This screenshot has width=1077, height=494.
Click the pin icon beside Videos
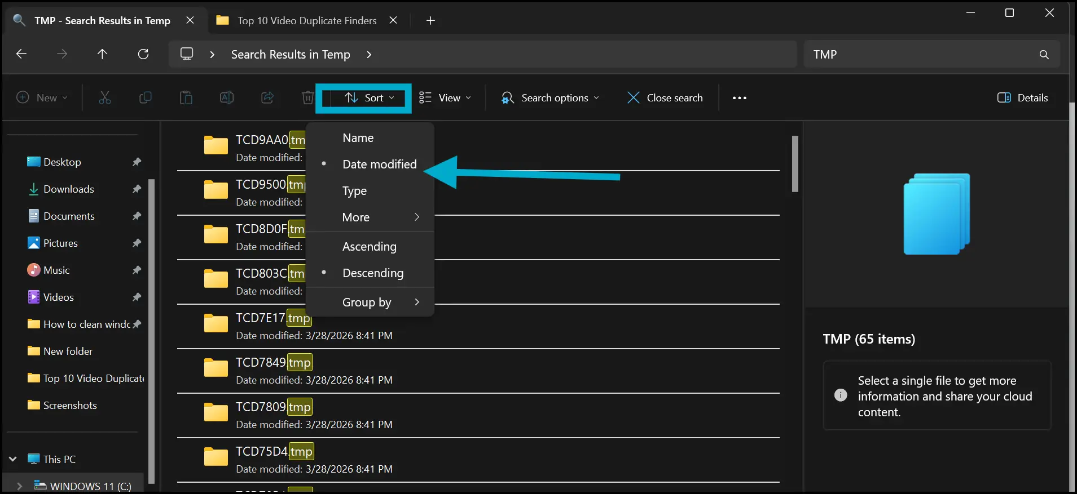pyautogui.click(x=137, y=297)
